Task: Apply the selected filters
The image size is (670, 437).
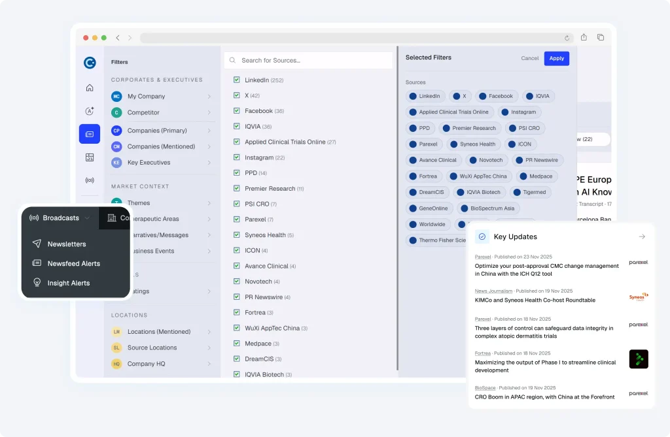Action: click(556, 59)
